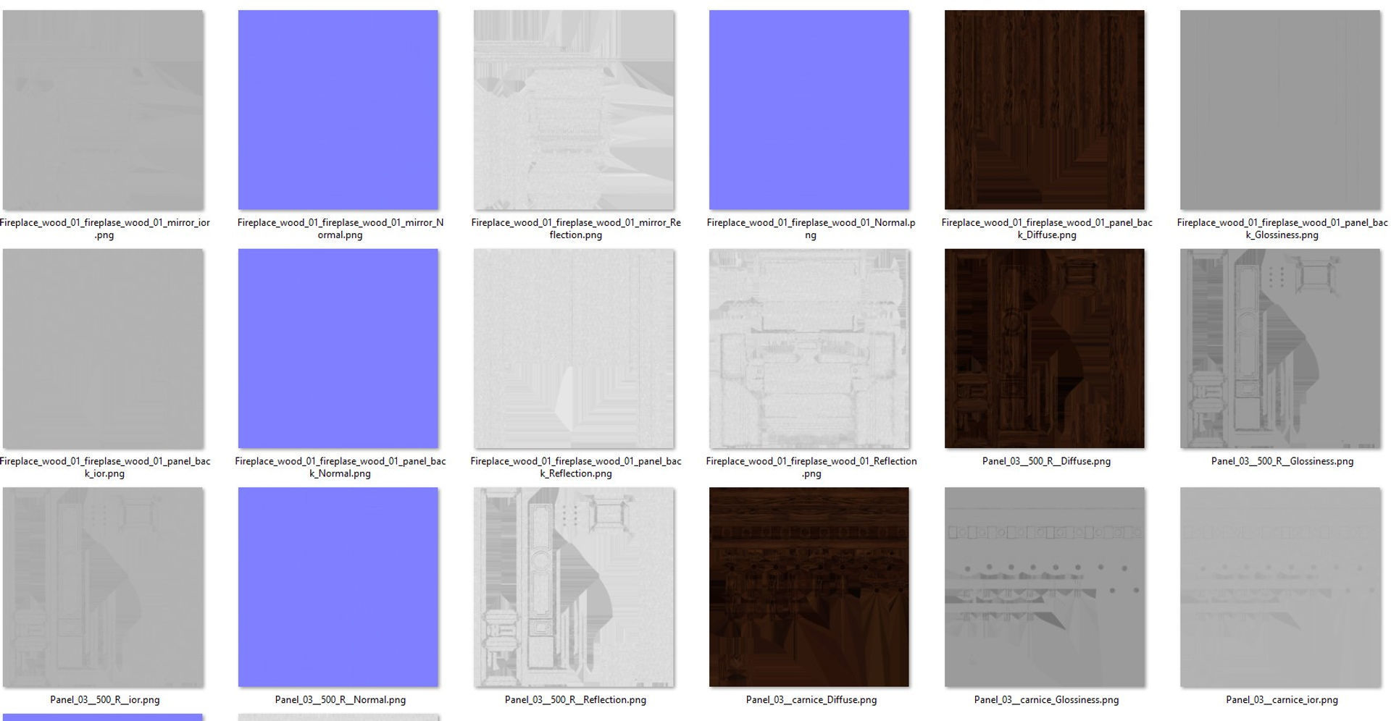The height and width of the screenshot is (721, 1391).
Task: Select the Panel_03__carnice_Diffuse.png thumbnail
Action: point(809,587)
